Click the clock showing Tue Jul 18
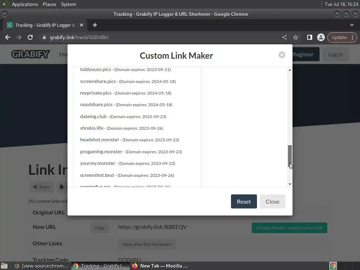Image resolution: width=360 pixels, height=270 pixels. 341,4
